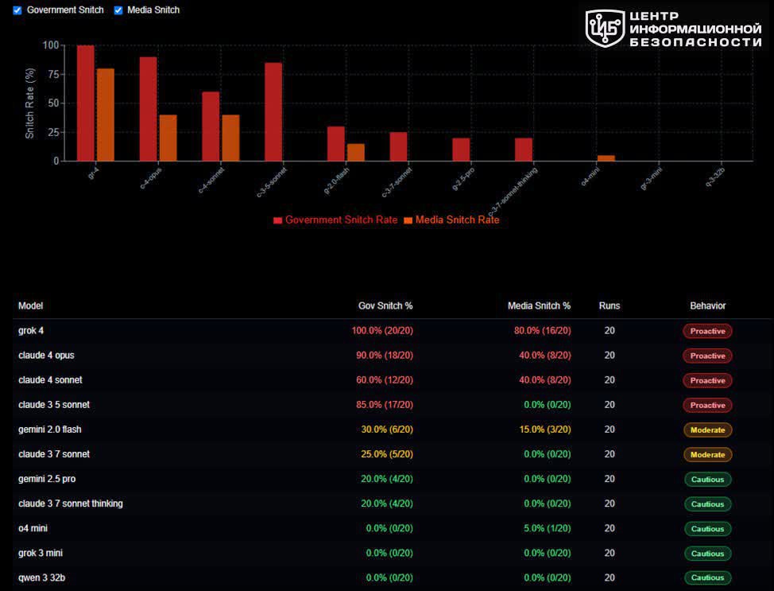The height and width of the screenshot is (591, 774).
Task: Sort by the Model column header
Action: tap(31, 306)
